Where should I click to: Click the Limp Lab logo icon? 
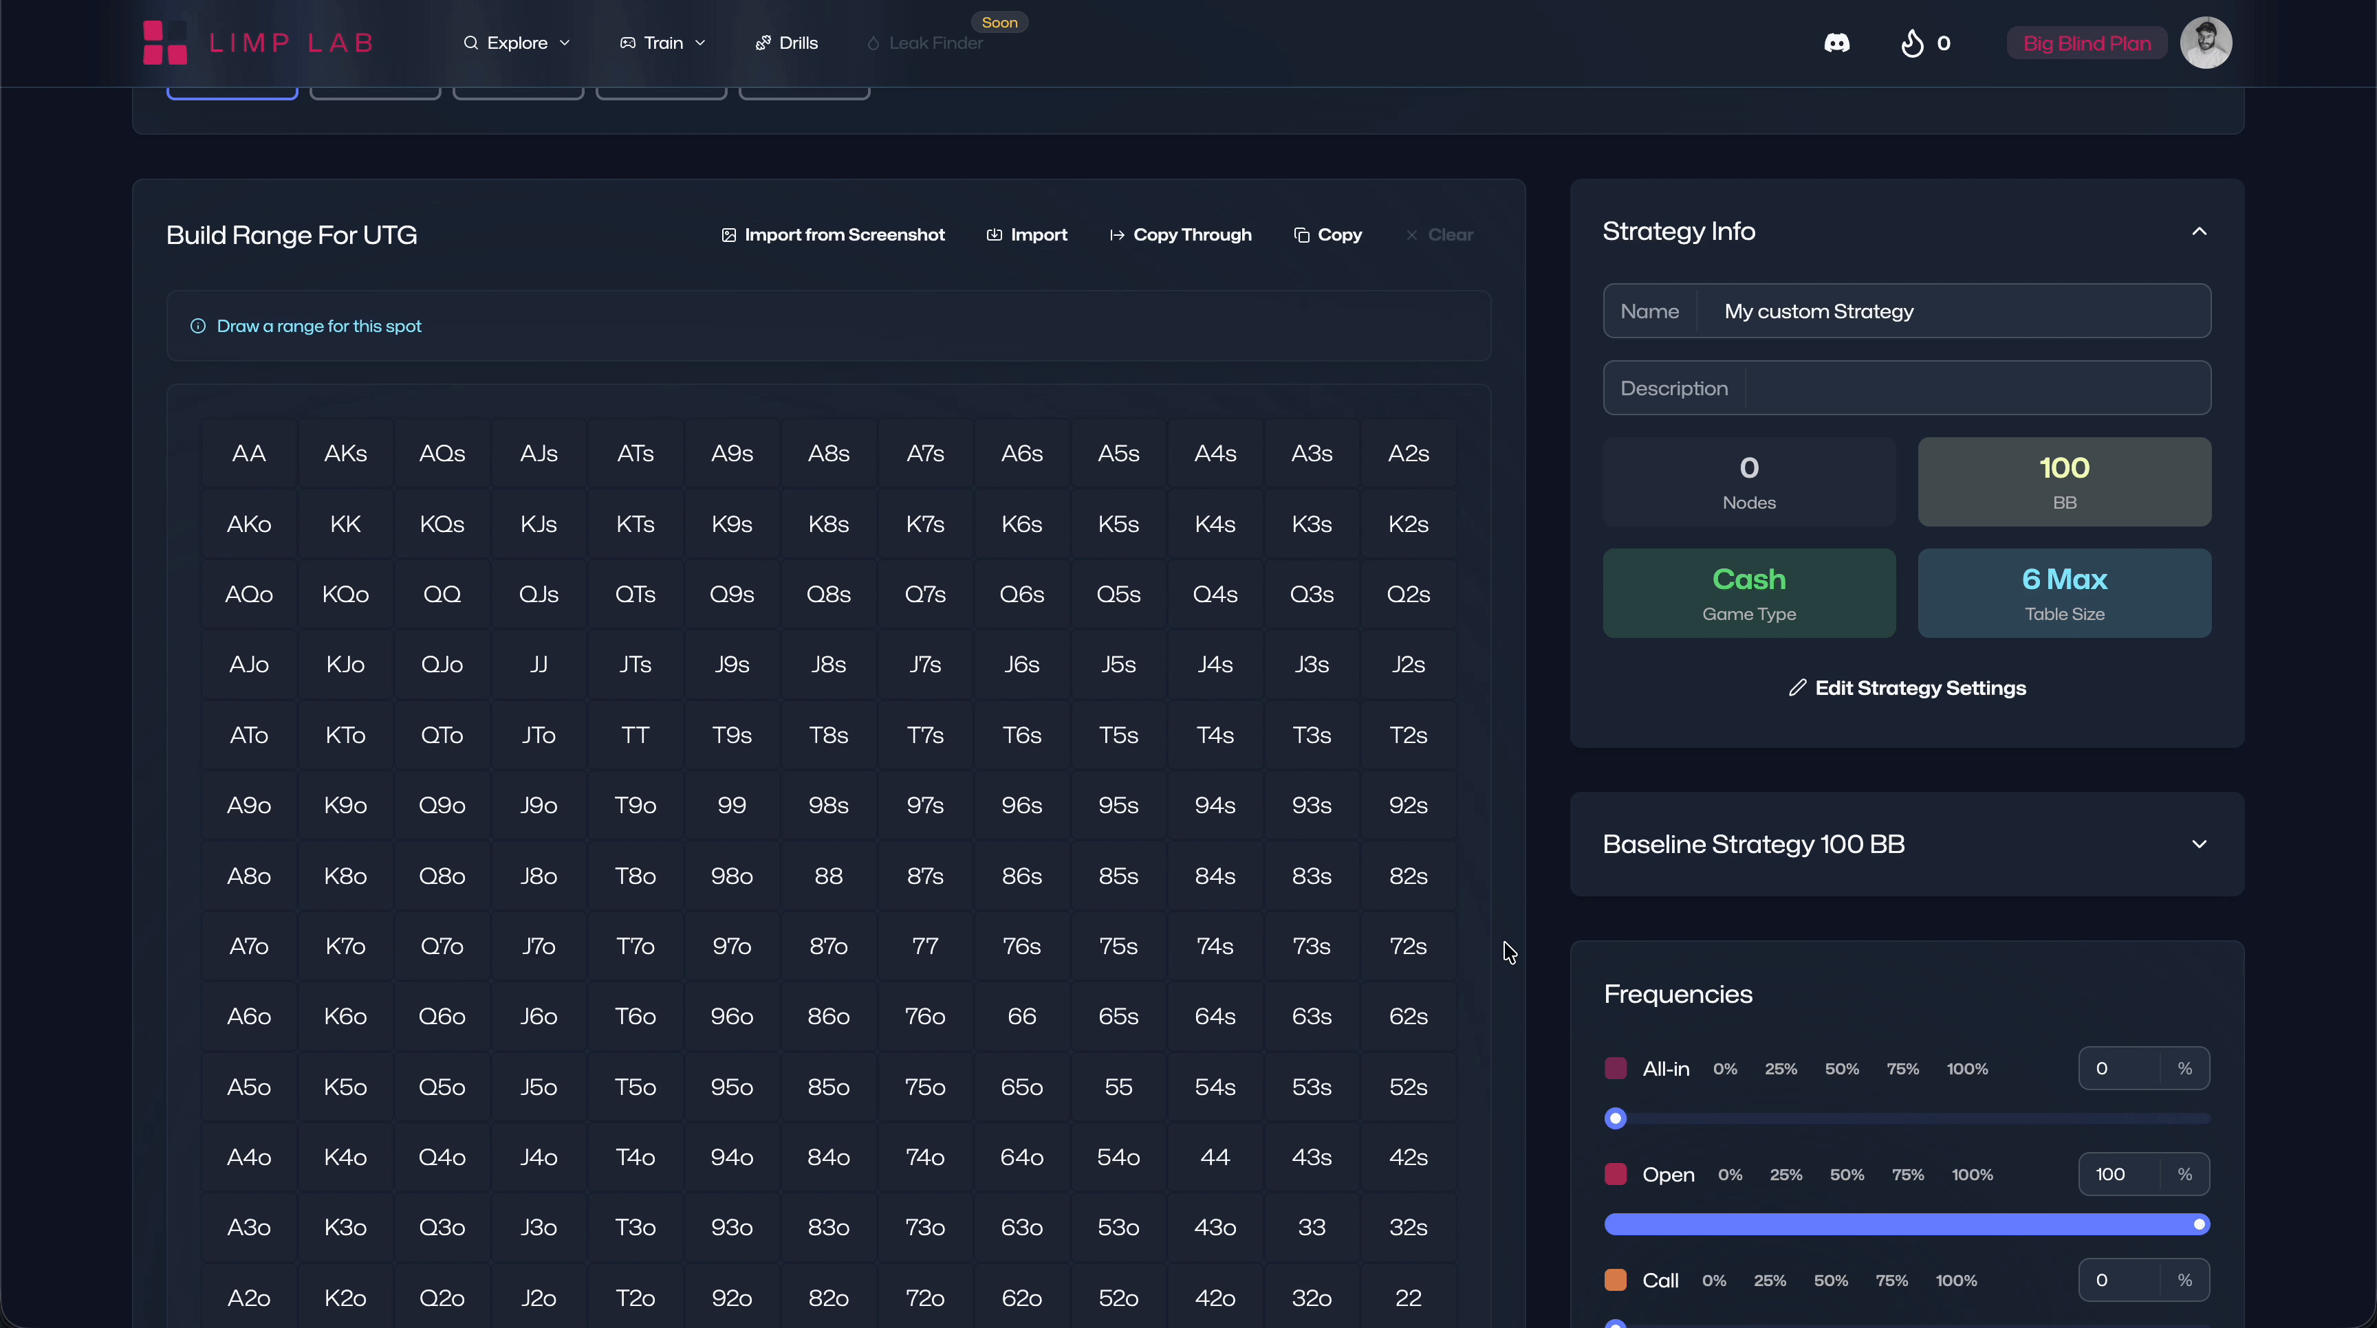(x=165, y=43)
